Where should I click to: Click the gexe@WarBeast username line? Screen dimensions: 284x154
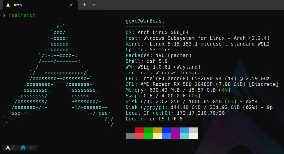145,21
